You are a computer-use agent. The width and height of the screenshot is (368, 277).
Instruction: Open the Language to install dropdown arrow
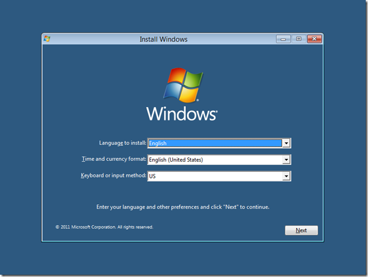[x=286, y=143]
